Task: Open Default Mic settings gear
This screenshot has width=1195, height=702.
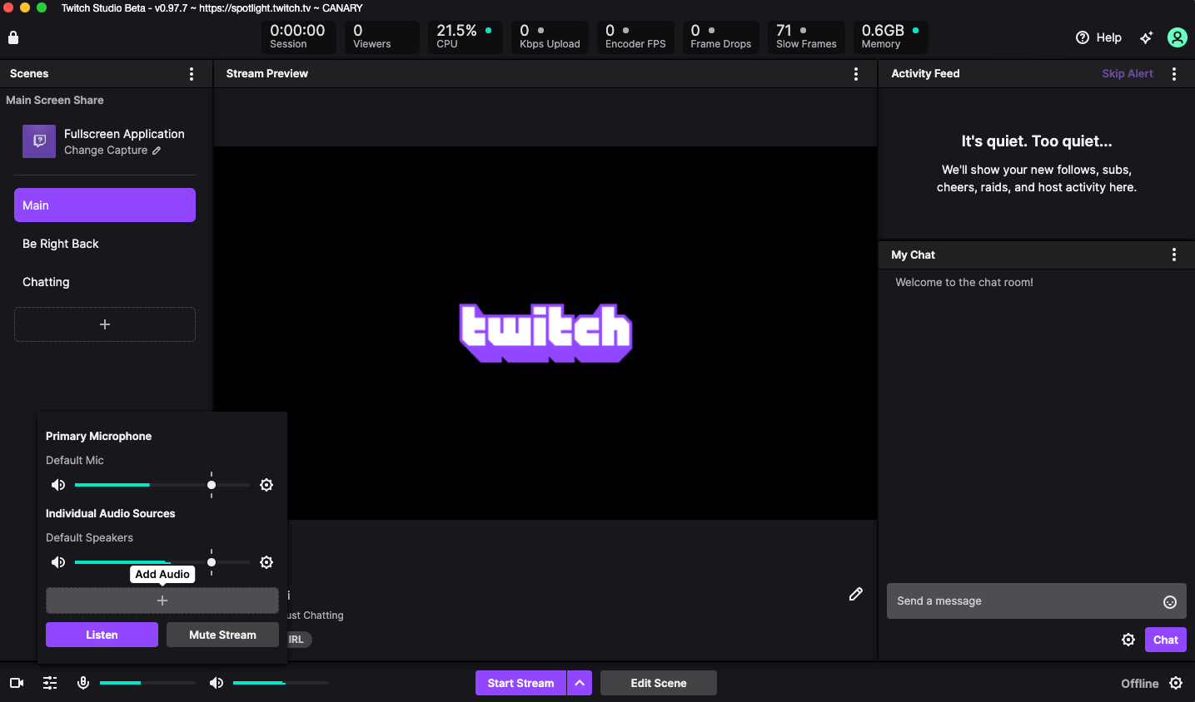Action: pos(266,485)
